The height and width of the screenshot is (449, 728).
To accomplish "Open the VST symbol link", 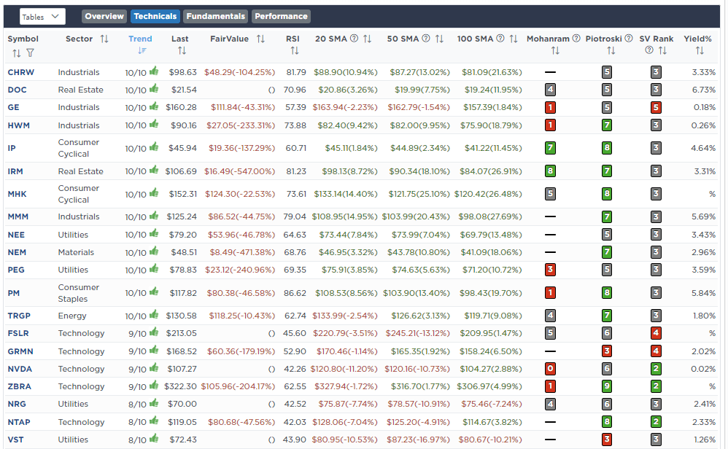I will (15, 440).
